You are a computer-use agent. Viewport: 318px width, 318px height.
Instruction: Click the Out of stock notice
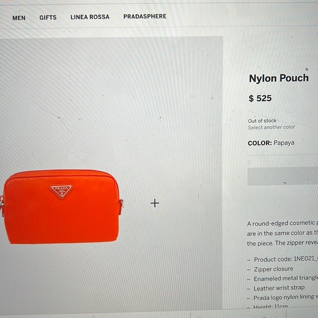(x=262, y=121)
